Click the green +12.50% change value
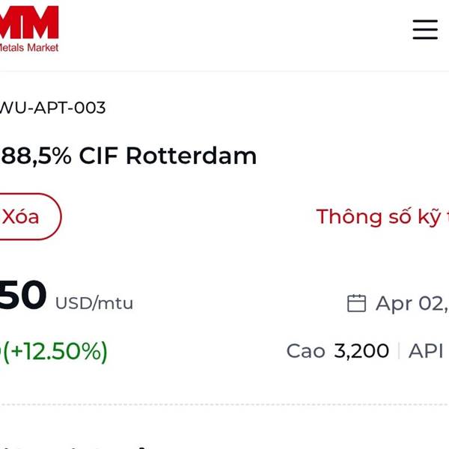This screenshot has height=449, width=449. pos(55,351)
